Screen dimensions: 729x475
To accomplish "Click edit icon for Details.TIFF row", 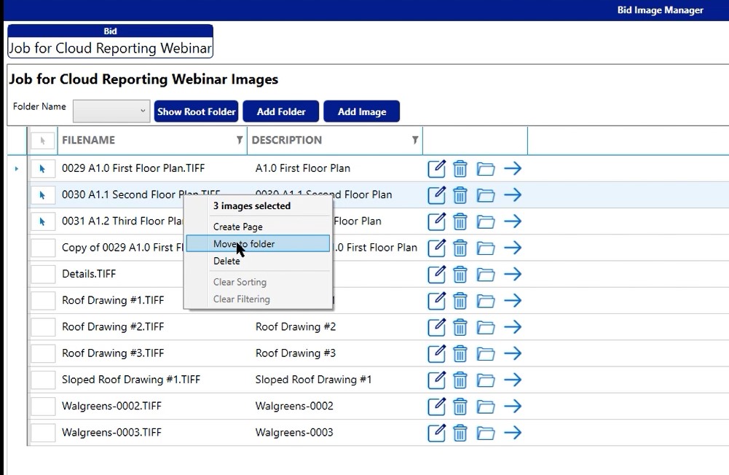I will (436, 274).
